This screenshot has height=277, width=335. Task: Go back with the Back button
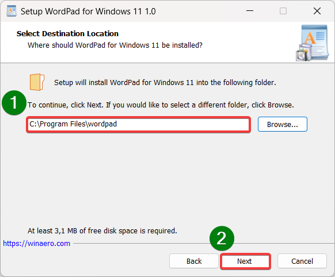click(x=194, y=261)
